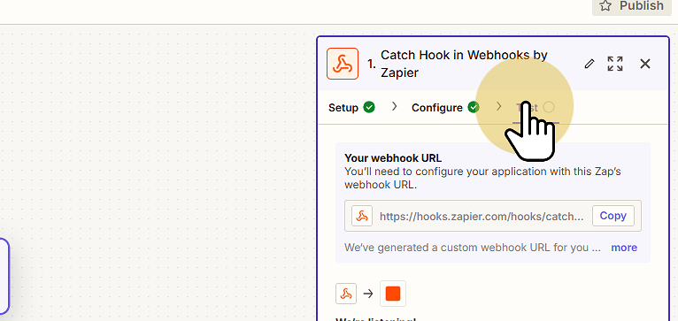678x321 pixels.
Task: Click chevron between Setup and Configure
Action: pyautogui.click(x=394, y=106)
